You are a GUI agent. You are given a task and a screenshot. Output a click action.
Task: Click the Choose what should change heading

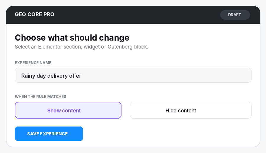pos(72,37)
